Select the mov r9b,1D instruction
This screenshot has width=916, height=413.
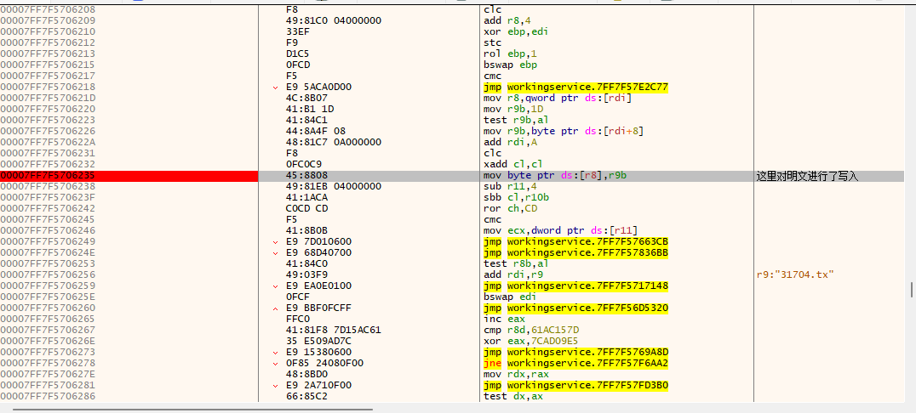point(513,109)
